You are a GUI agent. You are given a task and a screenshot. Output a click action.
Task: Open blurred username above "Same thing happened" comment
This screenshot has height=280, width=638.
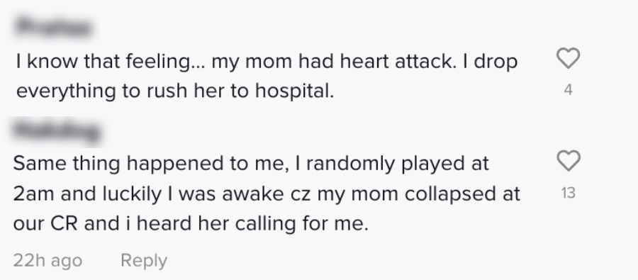coord(57,131)
